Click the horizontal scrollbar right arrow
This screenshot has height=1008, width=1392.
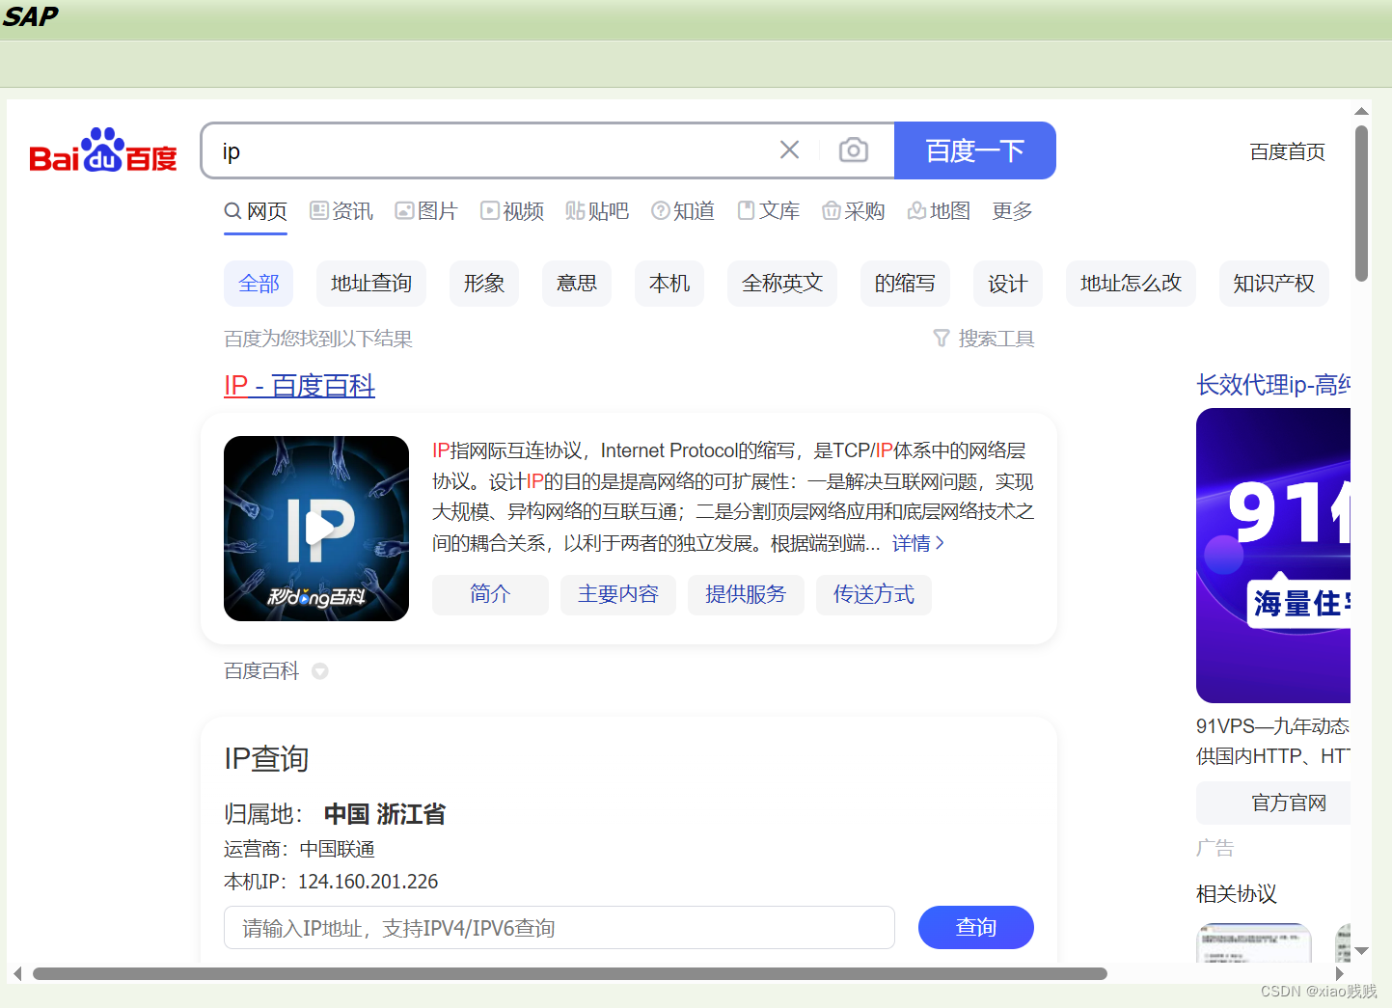pos(1340,974)
